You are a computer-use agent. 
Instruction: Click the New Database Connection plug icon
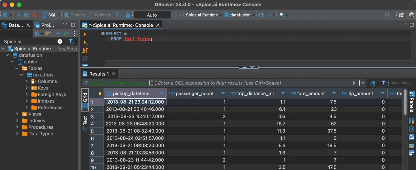coord(5,15)
